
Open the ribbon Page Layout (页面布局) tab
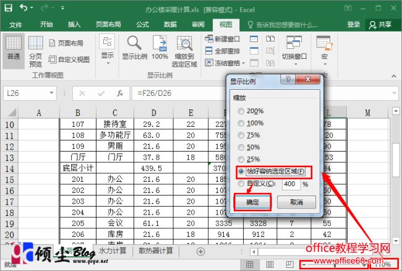(108, 25)
